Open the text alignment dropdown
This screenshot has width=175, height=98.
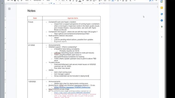click(100, 1)
